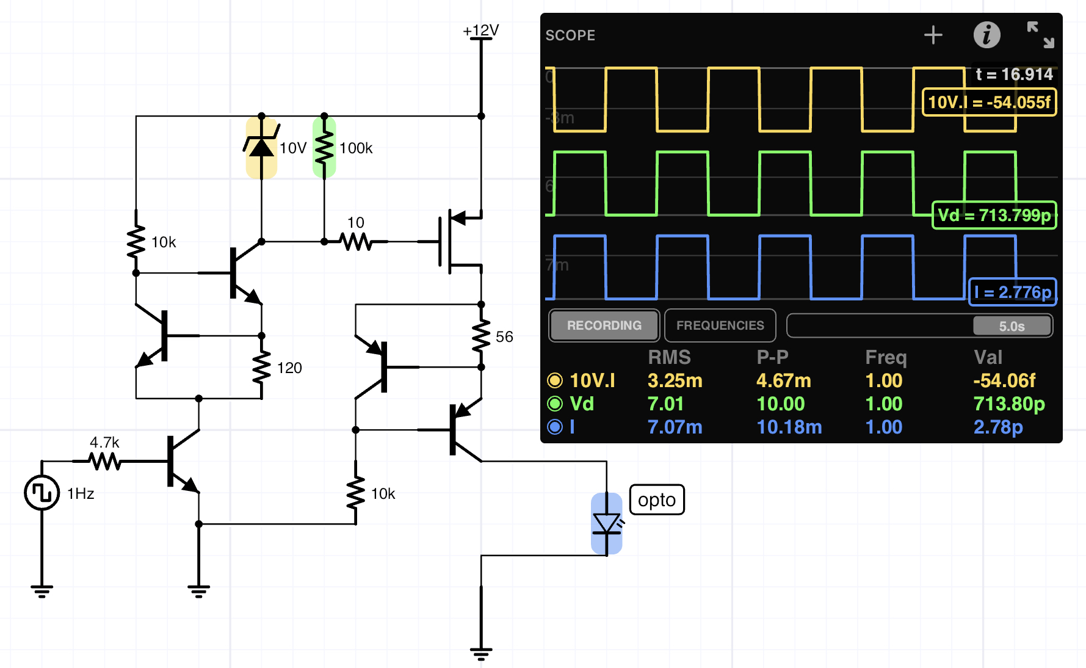Click the 1Hz source label
Viewport: 1086px width, 668px height.
[x=81, y=493]
